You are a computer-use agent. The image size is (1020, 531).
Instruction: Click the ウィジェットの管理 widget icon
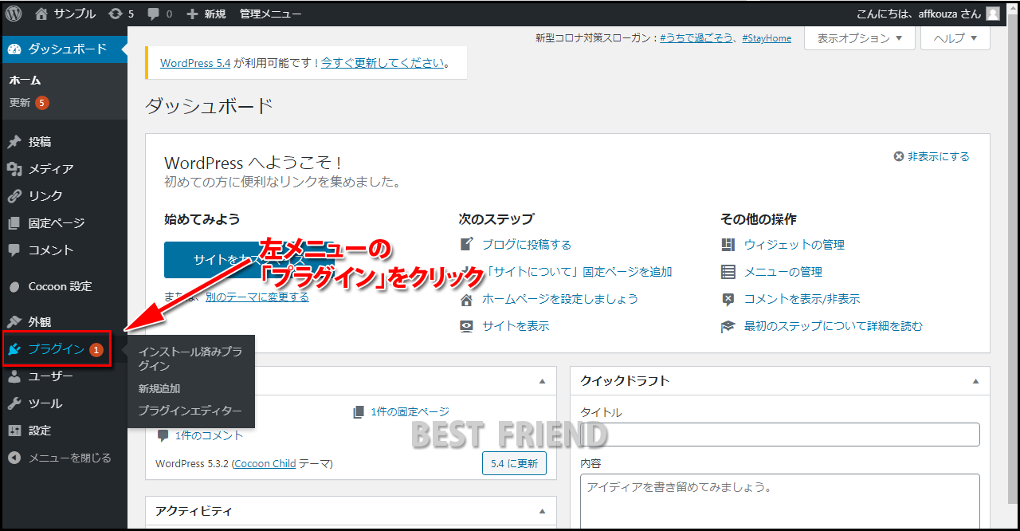coord(728,245)
